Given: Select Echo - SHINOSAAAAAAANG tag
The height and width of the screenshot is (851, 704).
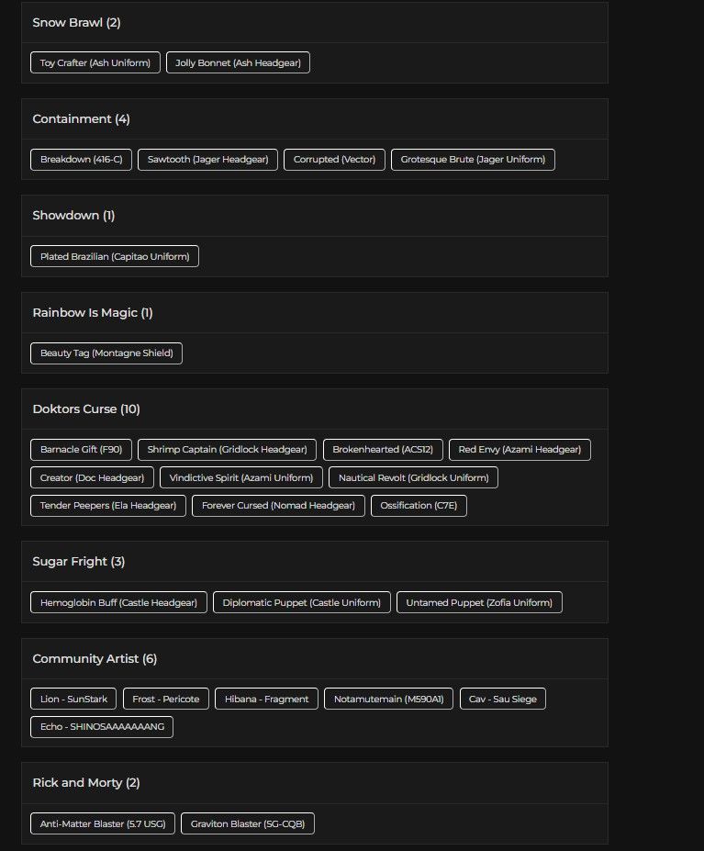Looking at the screenshot, I should (x=102, y=727).
